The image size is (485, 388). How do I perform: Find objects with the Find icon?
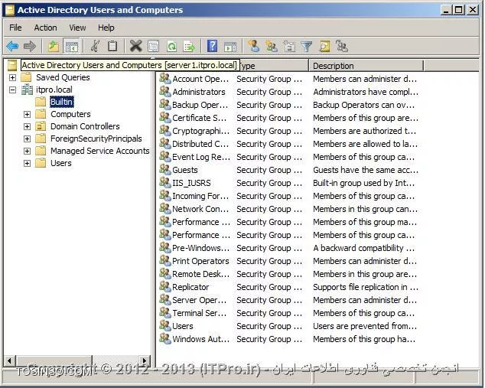(324, 47)
